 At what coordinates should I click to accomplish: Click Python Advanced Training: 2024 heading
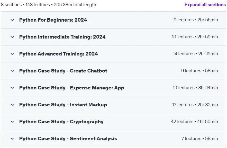click(x=59, y=54)
